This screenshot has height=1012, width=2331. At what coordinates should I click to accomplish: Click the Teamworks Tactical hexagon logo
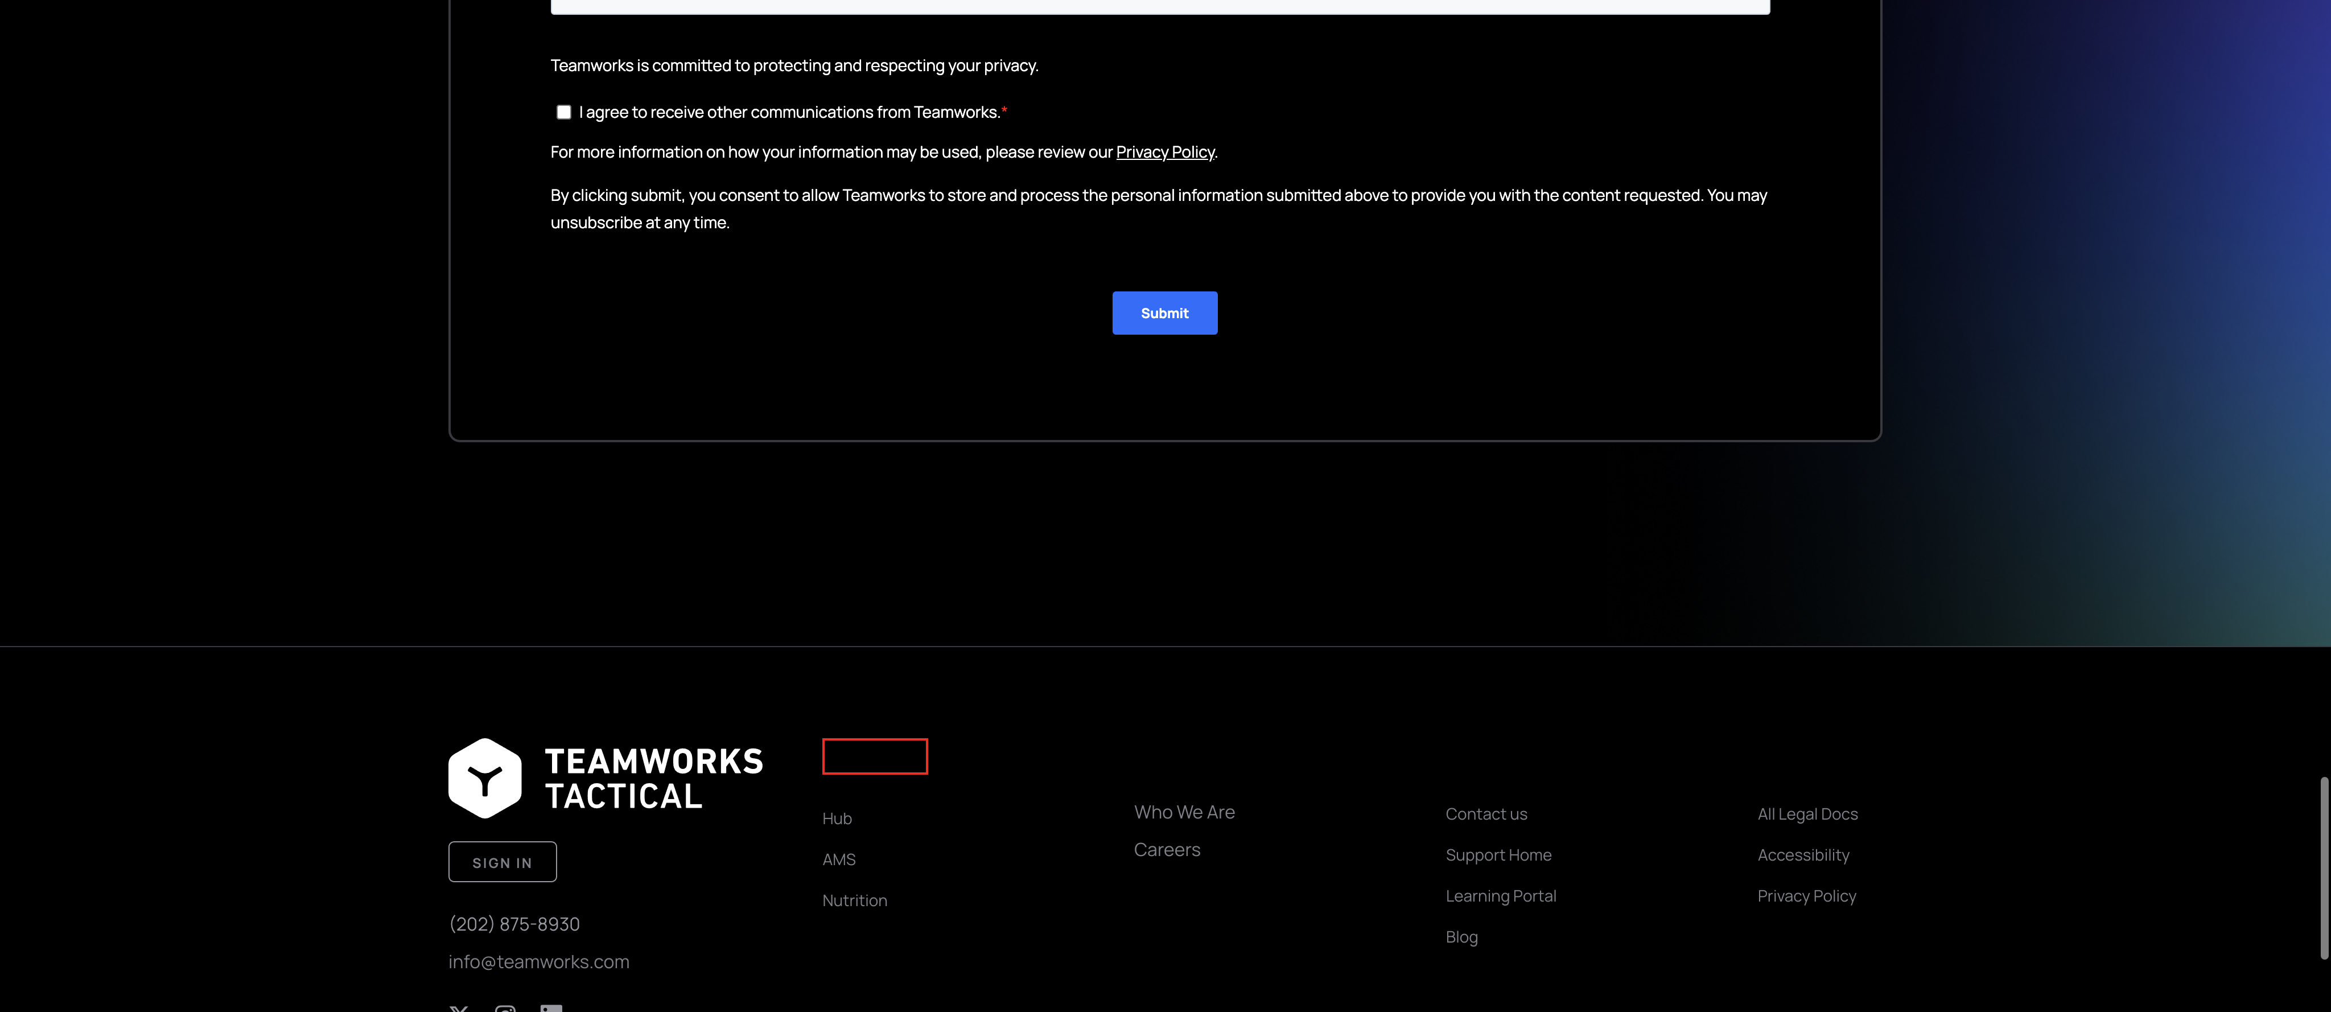(485, 777)
